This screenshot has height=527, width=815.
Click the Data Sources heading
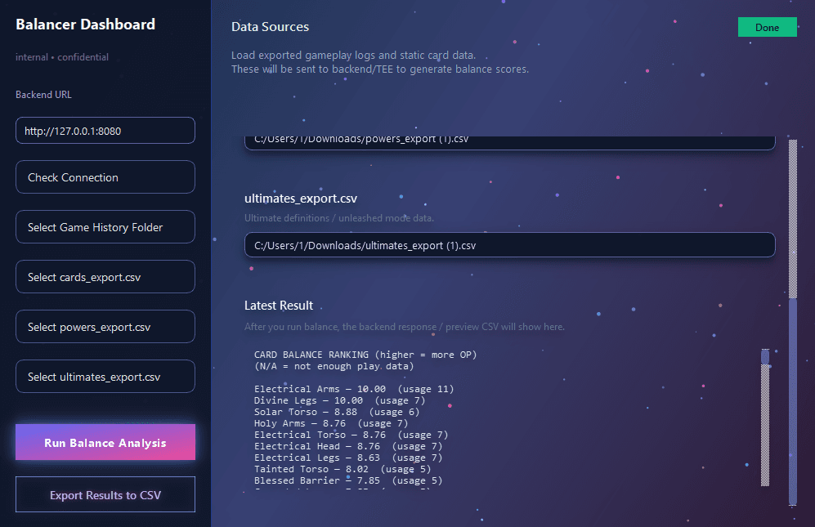pos(270,26)
